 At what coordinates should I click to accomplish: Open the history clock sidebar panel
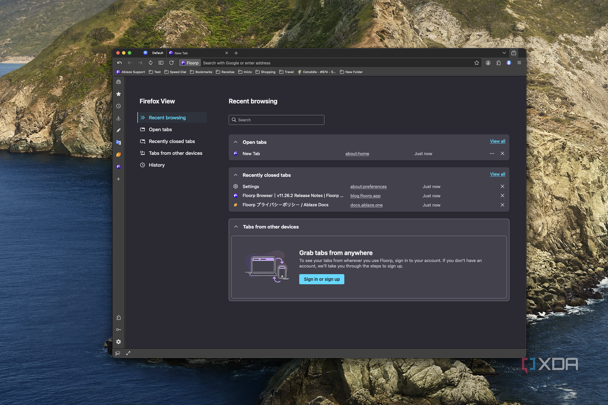point(119,106)
